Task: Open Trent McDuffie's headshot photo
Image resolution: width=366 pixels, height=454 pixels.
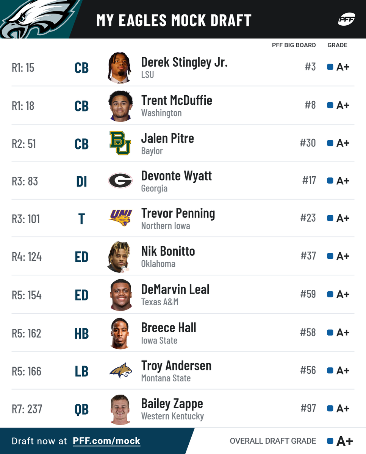Action: coord(120,106)
